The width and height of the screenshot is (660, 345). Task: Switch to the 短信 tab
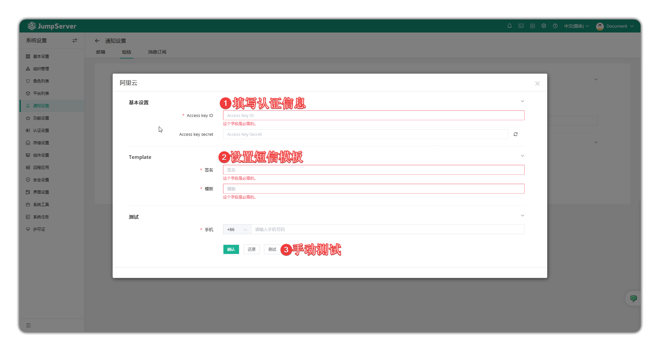coord(127,52)
